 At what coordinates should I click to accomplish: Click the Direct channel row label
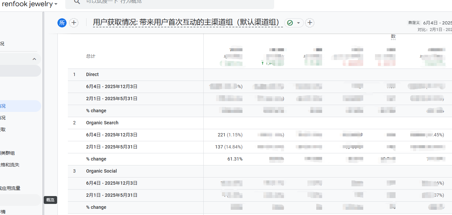coord(92,74)
